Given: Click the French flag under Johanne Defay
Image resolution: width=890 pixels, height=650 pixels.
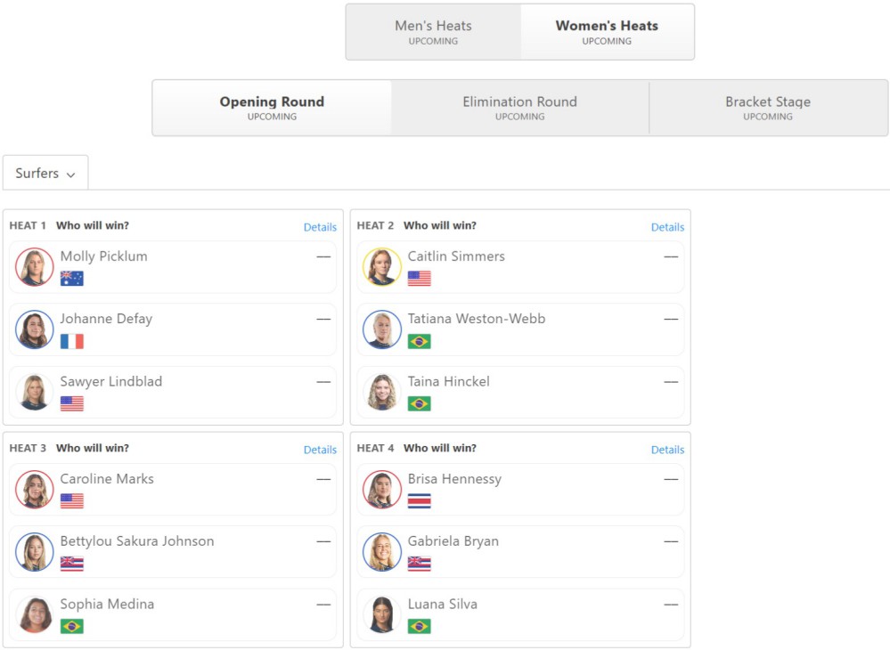Looking at the screenshot, I should [72, 341].
